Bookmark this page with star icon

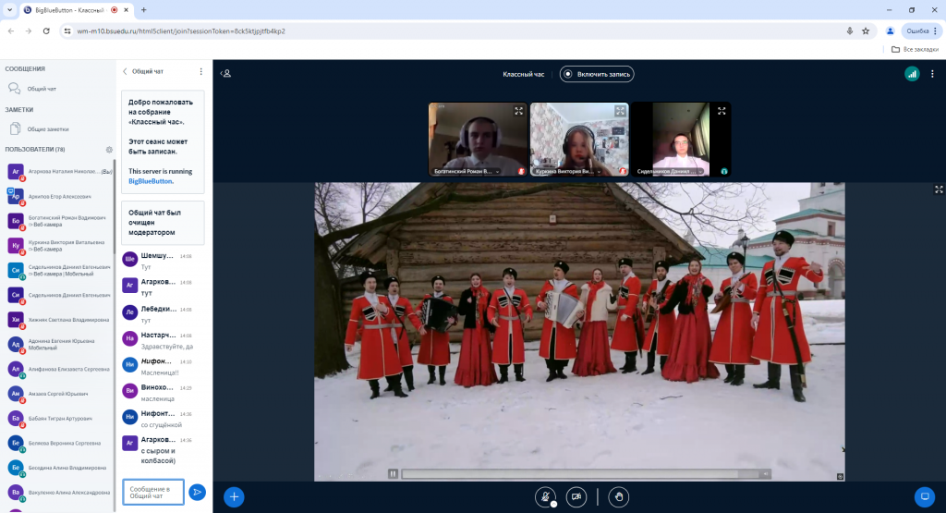tap(866, 31)
